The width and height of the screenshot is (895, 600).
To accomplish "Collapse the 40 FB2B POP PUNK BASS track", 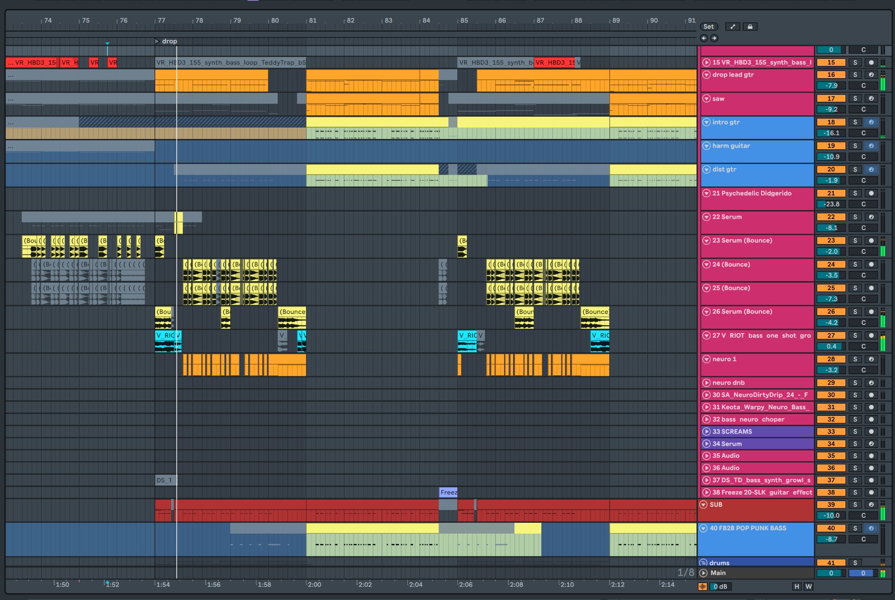I will pos(704,528).
